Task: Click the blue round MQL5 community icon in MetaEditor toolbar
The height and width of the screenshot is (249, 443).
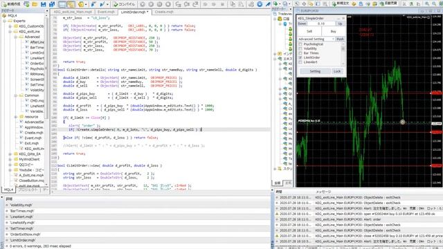Action: (260, 4)
